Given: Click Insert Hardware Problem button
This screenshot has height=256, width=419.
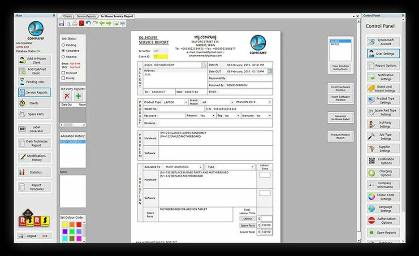Looking at the screenshot, I should [x=341, y=88].
